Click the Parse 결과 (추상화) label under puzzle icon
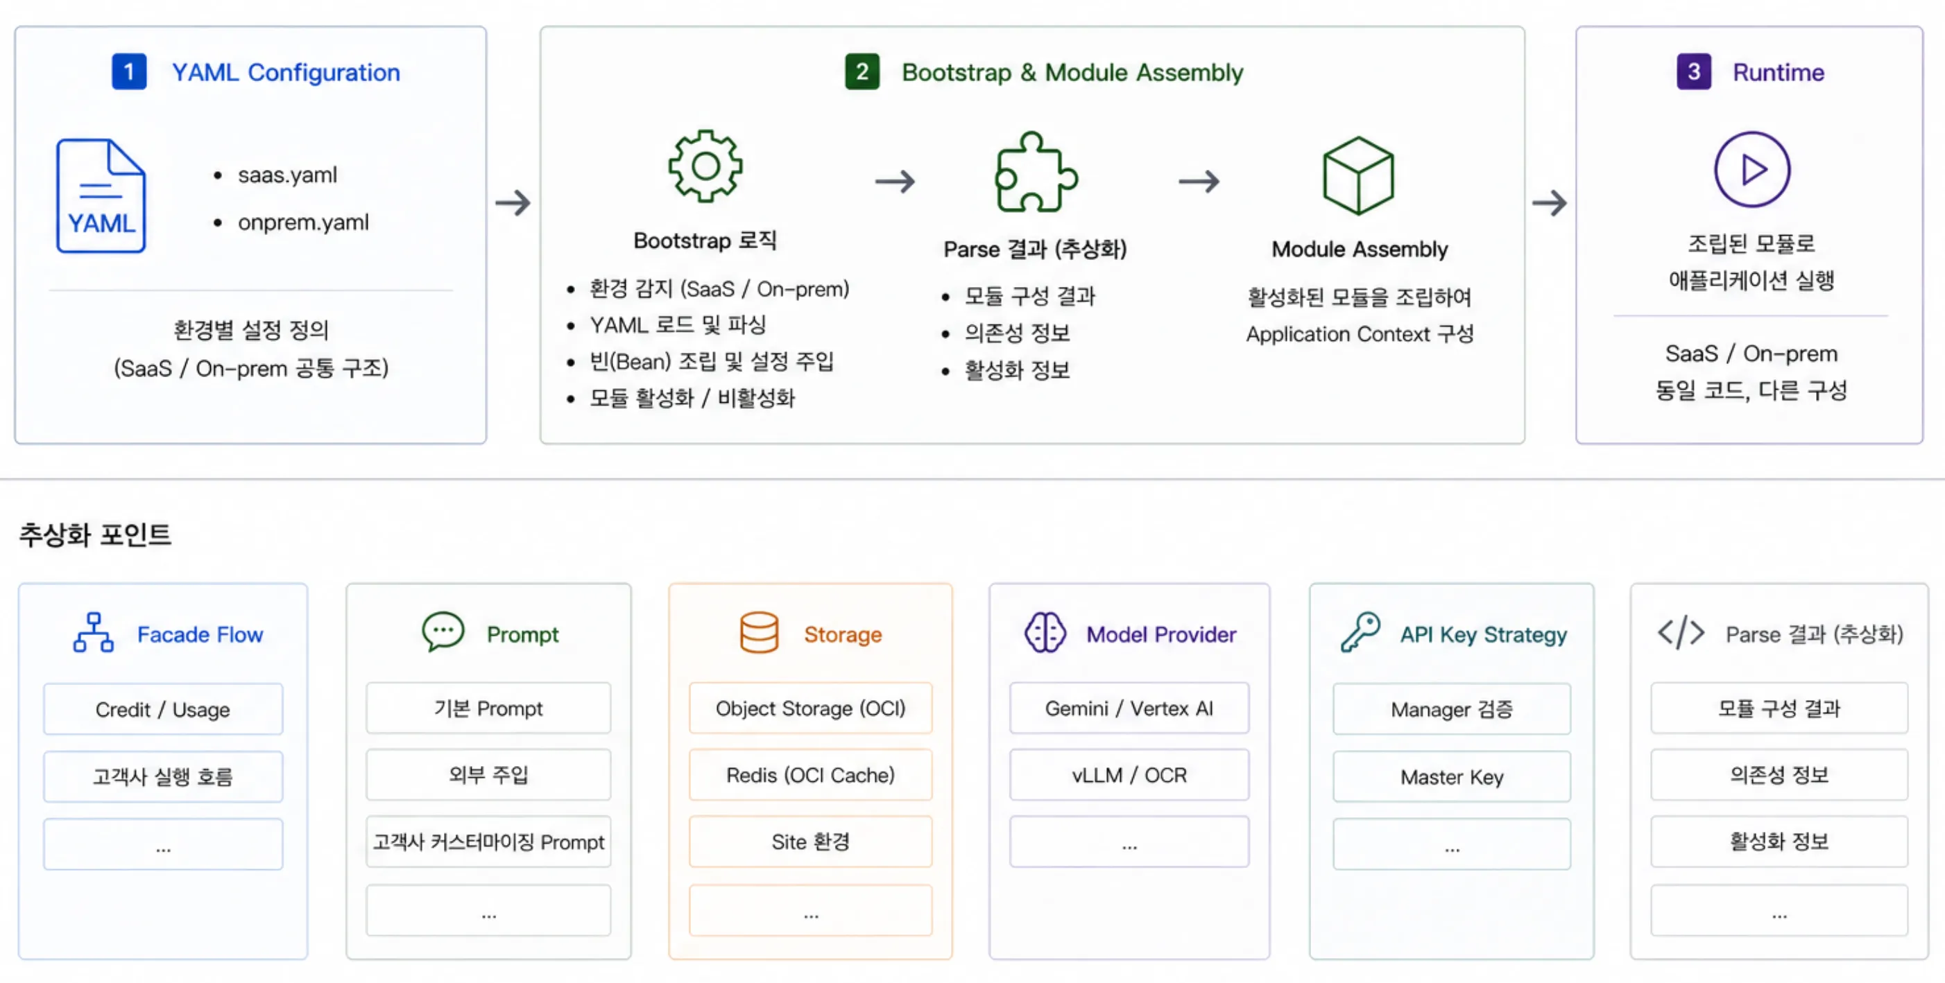This screenshot has width=1945, height=983. click(1035, 249)
